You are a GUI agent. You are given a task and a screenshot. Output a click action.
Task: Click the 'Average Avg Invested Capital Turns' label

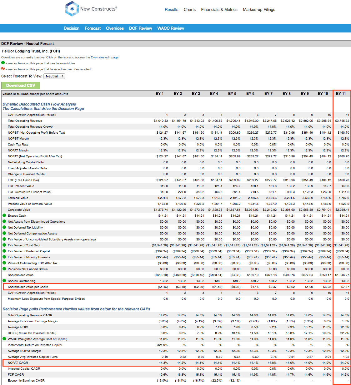pyautogui.click(x=33, y=357)
